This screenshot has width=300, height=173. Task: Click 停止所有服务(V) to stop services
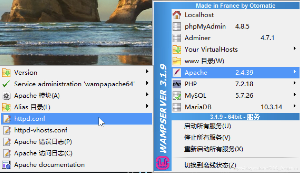(x=235, y=138)
